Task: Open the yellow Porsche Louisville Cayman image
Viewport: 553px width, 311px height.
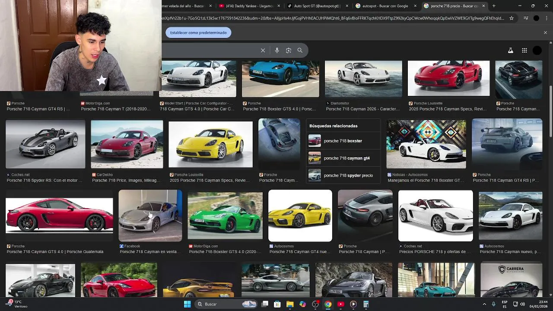Action: (x=210, y=144)
